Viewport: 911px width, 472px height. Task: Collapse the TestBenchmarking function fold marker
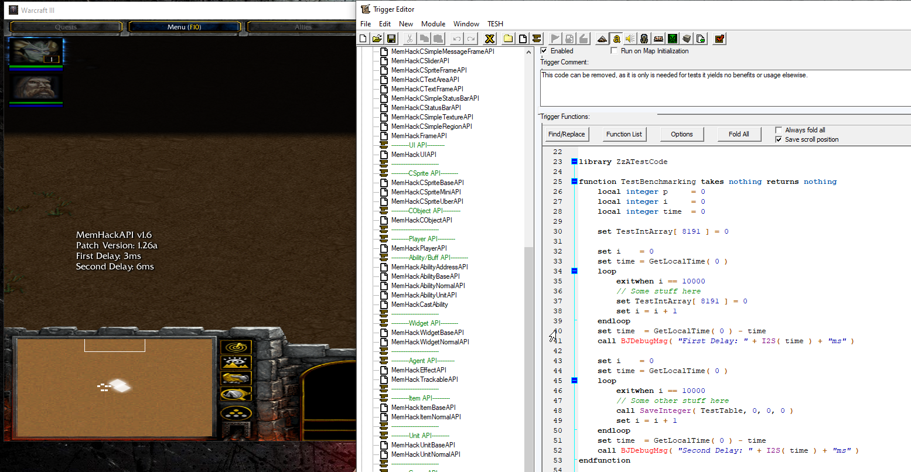tap(574, 182)
